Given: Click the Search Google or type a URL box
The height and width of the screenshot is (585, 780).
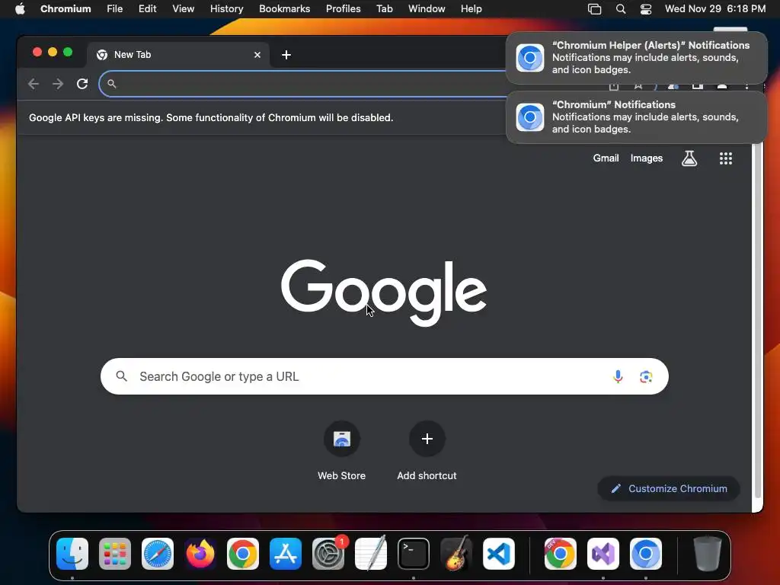Looking at the screenshot, I should [x=385, y=376].
